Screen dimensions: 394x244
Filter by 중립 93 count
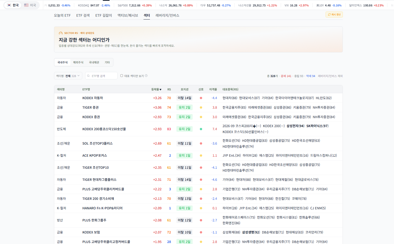(x=299, y=76)
